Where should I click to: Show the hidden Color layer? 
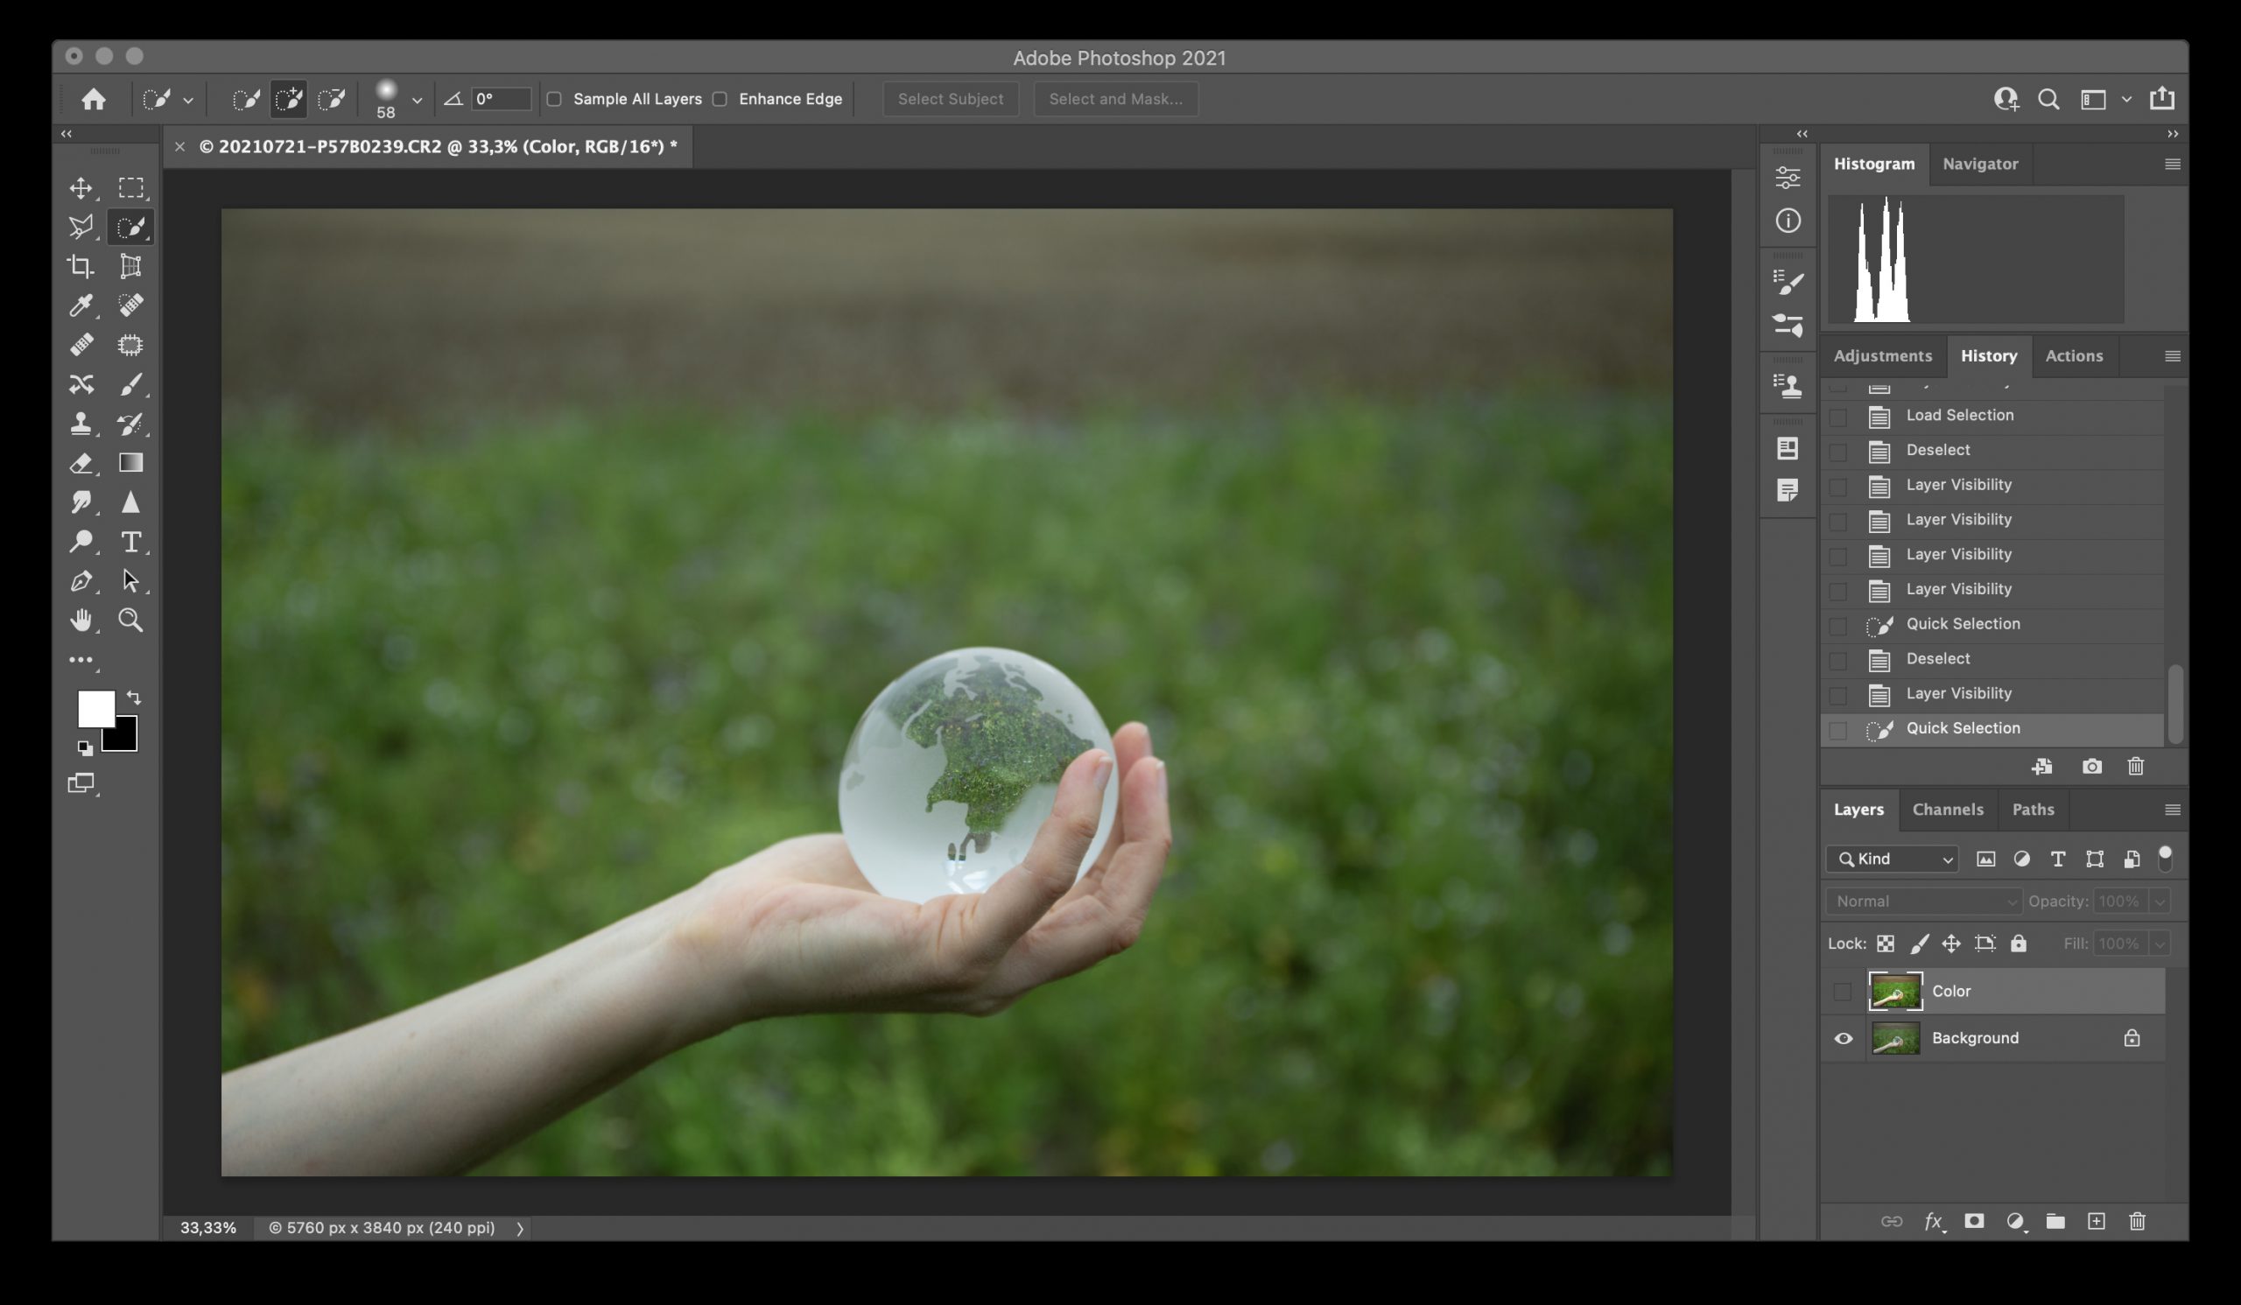1843,990
